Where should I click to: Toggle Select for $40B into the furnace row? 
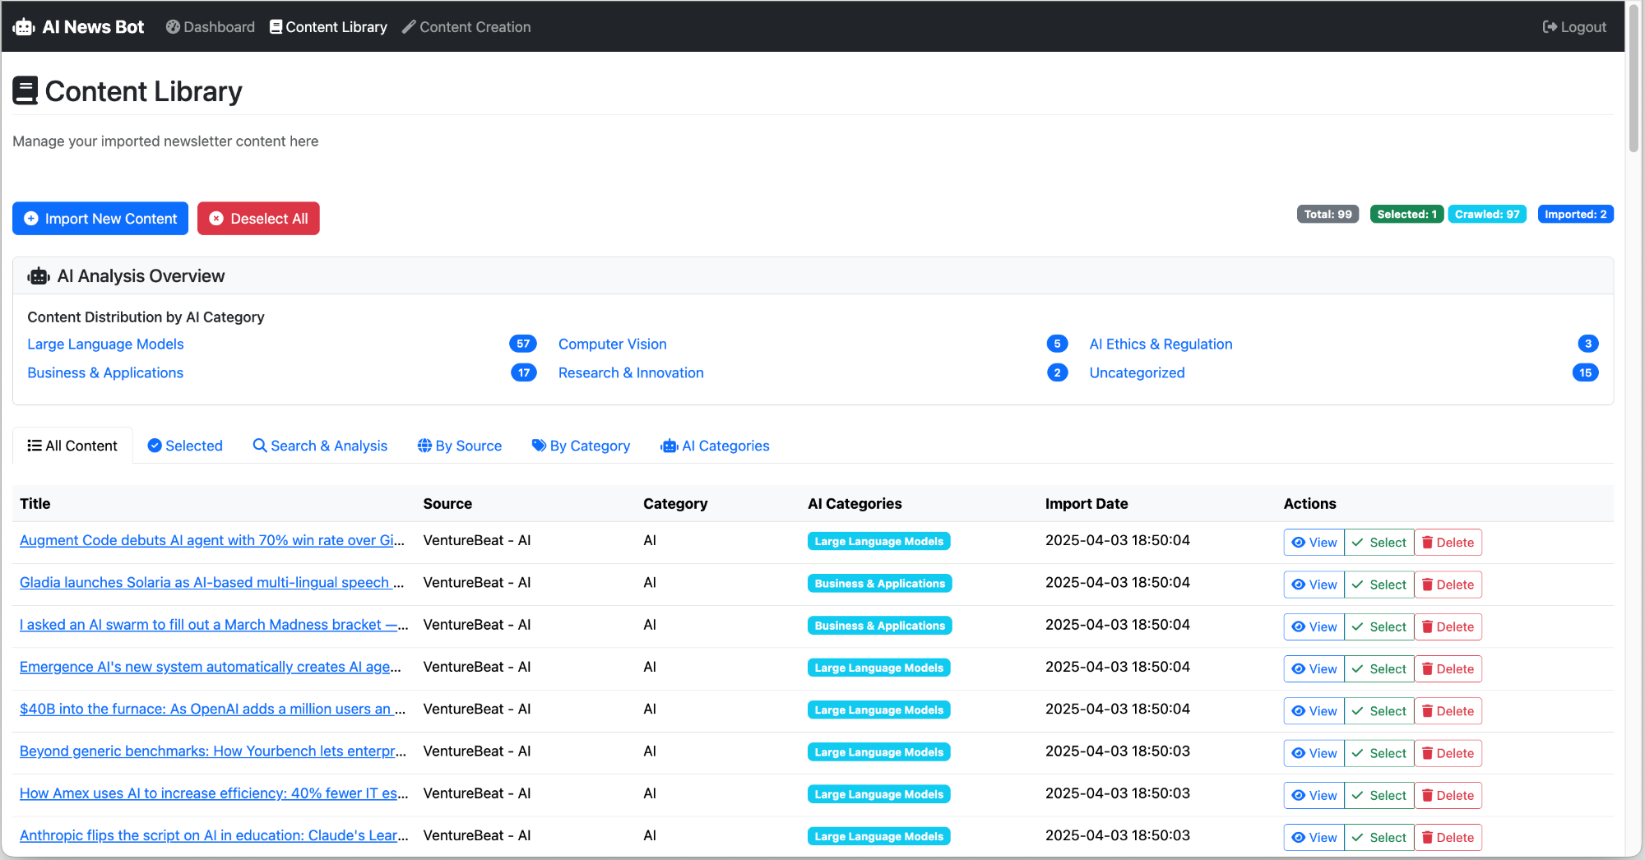(x=1379, y=711)
